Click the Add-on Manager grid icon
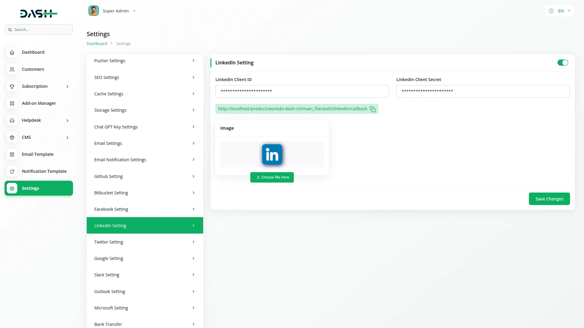 pos(12,103)
